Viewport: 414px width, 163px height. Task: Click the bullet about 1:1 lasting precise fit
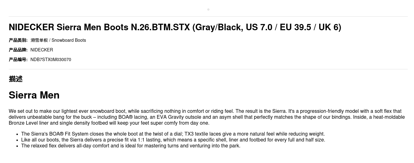(x=173, y=140)
